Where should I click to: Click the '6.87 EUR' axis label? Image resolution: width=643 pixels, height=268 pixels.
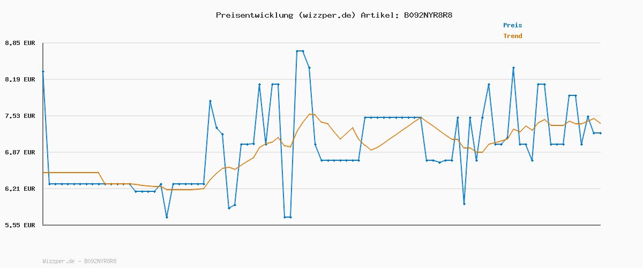point(20,152)
